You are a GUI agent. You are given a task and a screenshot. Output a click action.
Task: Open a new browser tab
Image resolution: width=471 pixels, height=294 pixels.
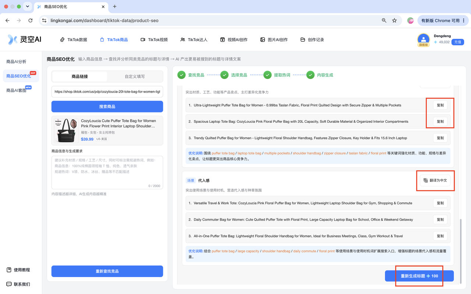tap(115, 7)
